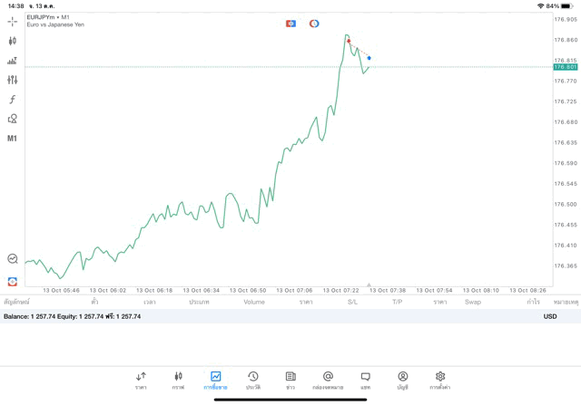Viewport: 581px width, 405px height.
Task: Open the indicators function (f) icon
Action: point(12,100)
